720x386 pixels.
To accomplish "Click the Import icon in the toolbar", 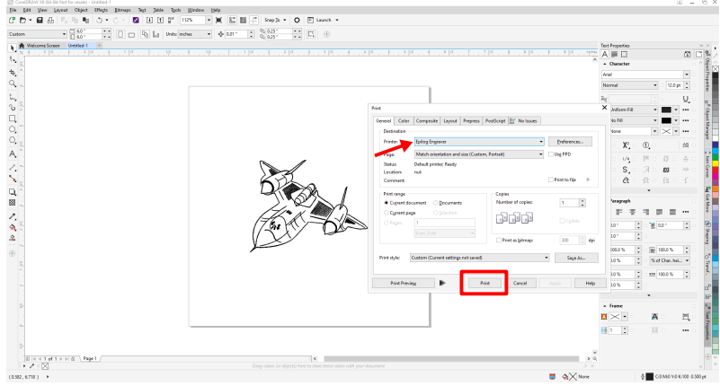I will [x=149, y=20].
